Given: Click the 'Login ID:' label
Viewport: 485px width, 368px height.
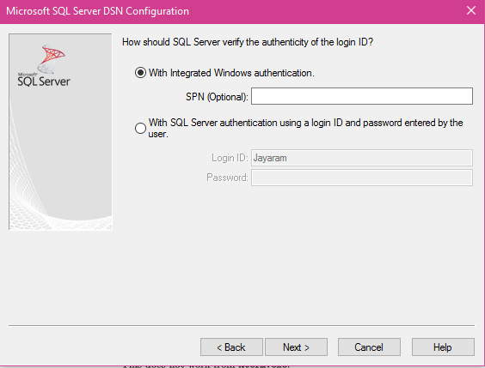Looking at the screenshot, I should point(230,158).
